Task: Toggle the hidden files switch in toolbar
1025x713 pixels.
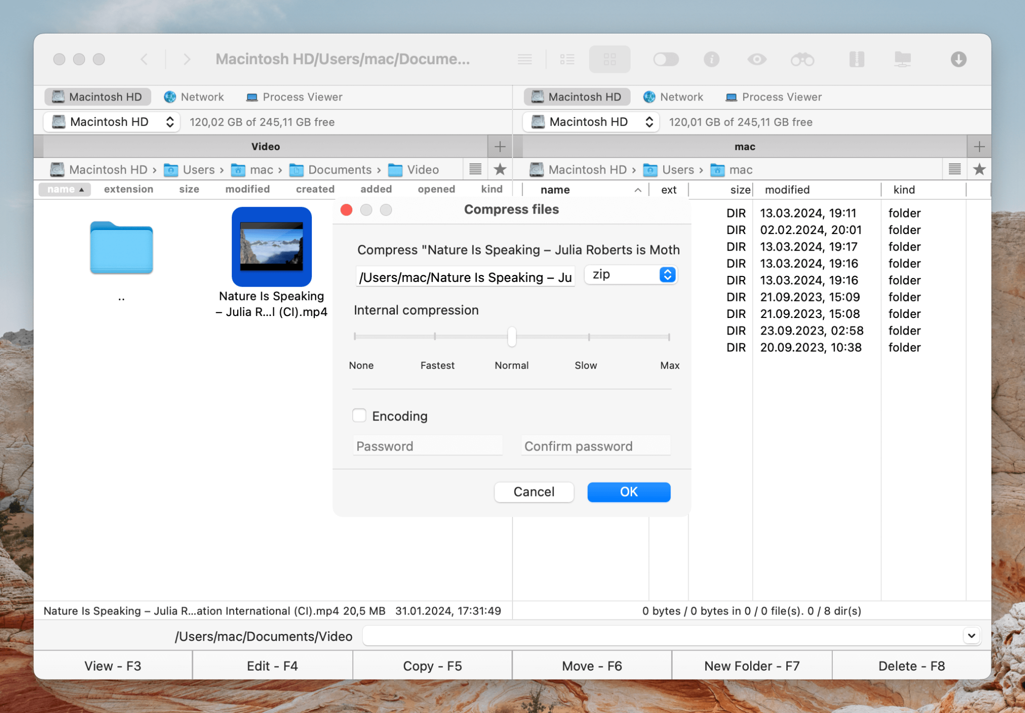Action: click(x=666, y=59)
